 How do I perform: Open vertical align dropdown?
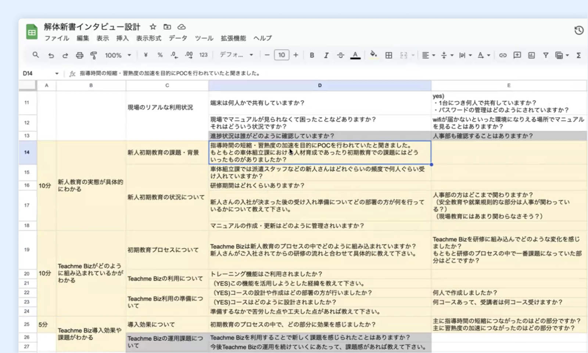coord(447,55)
